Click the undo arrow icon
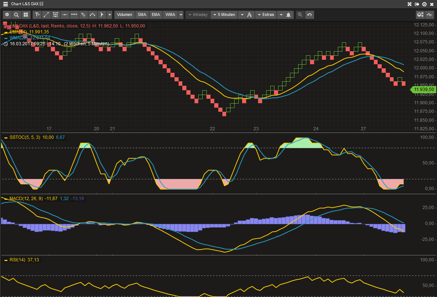This screenshot has height=297, width=437. point(309,14)
